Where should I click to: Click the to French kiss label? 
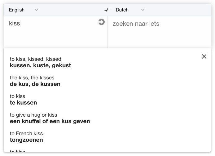tap(26, 133)
